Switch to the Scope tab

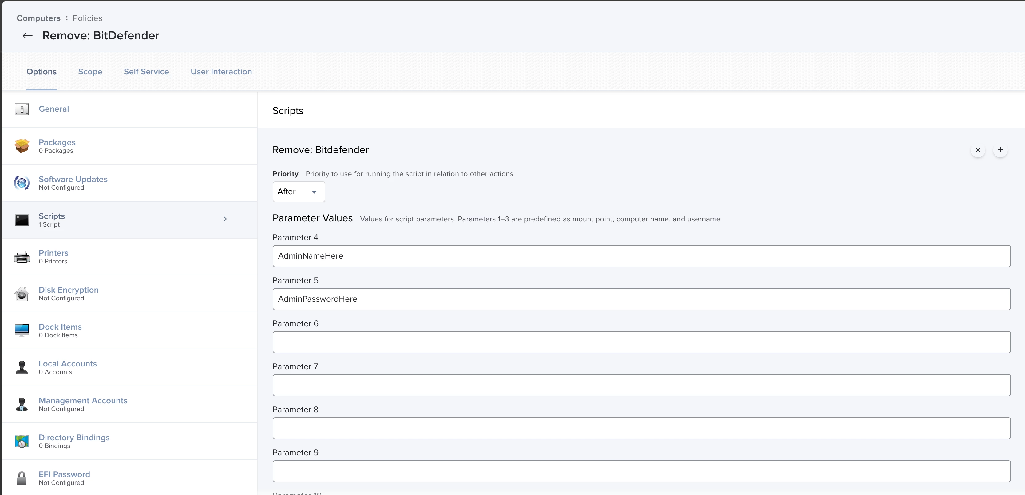click(90, 72)
